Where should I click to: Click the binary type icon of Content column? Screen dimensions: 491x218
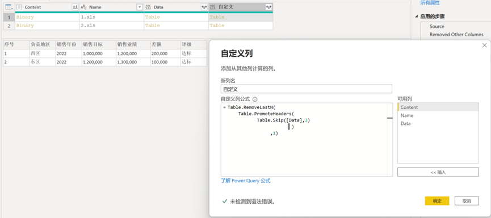pos(19,7)
